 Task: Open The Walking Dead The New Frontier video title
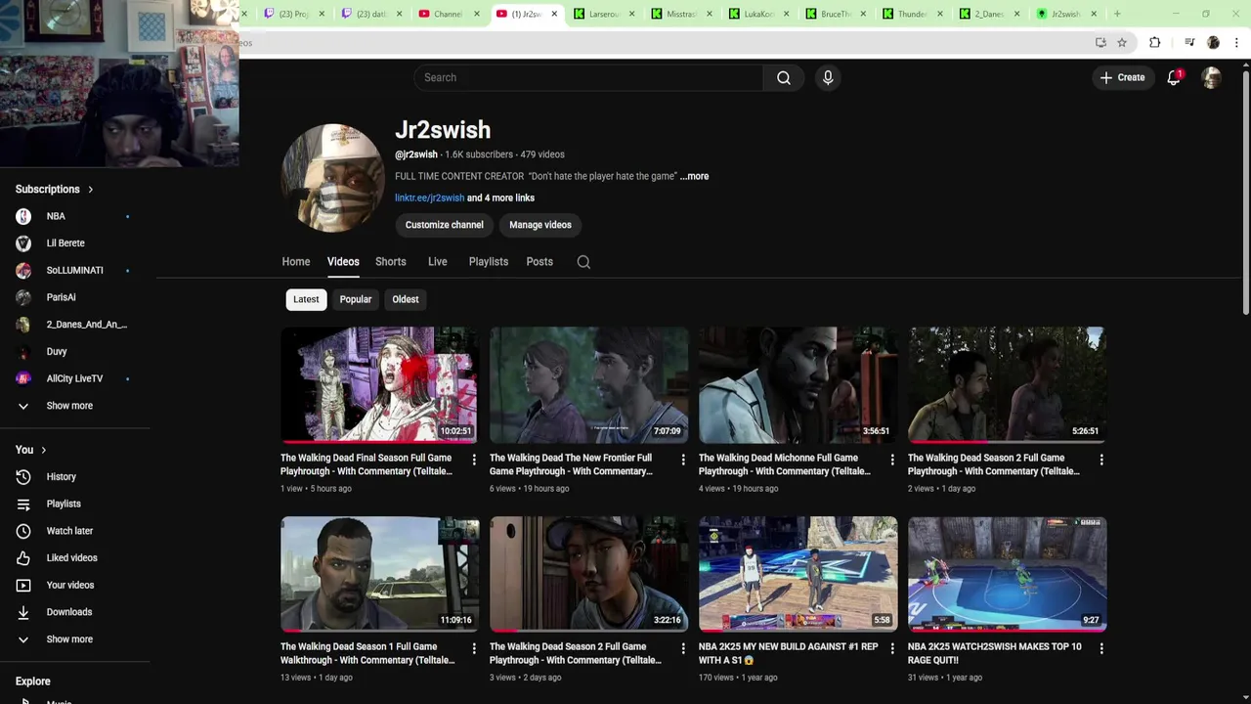(571, 464)
